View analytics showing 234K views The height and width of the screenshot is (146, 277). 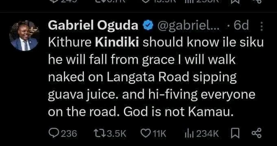[202, 134]
